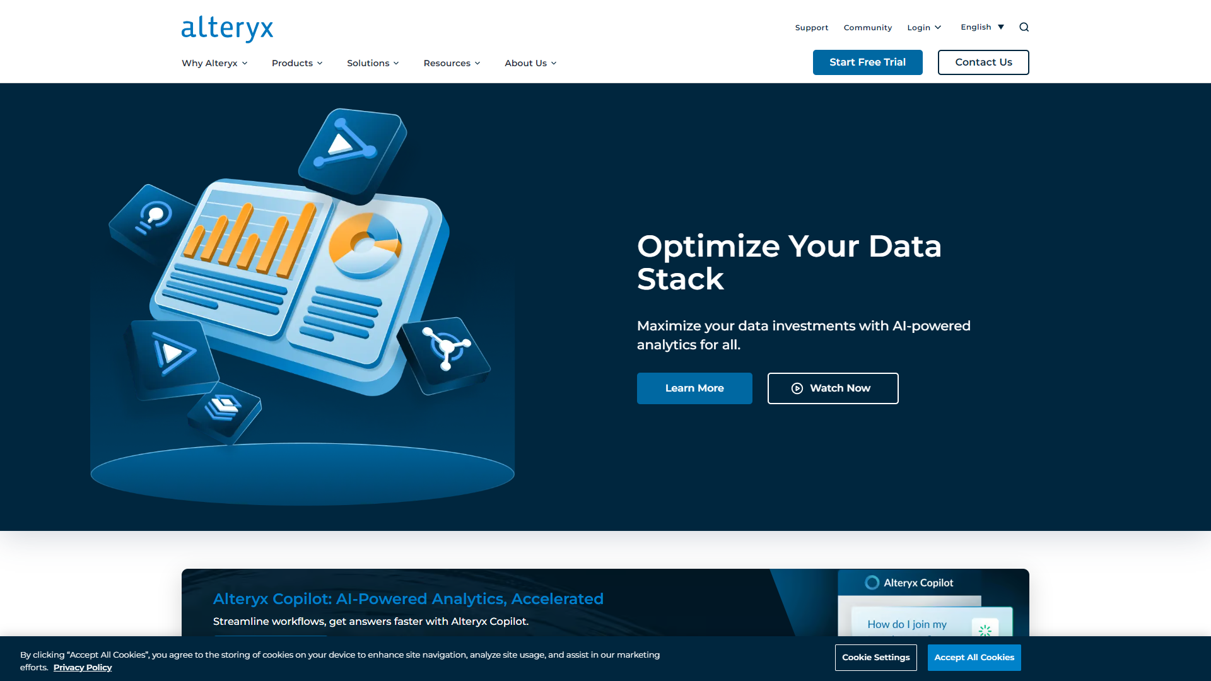Accept All Cookies toggle button

click(x=974, y=657)
